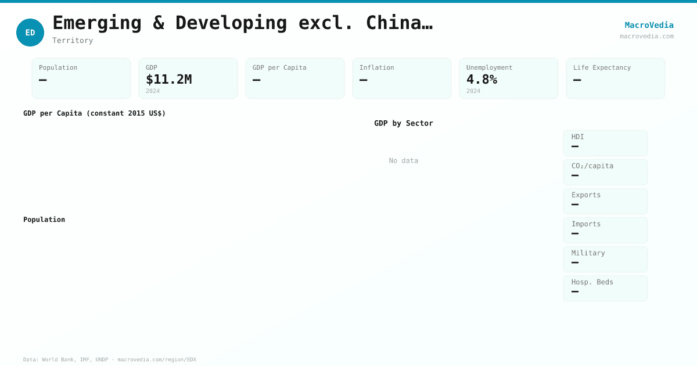Screen dimensions: 697x366
Task: Toggle the Inflation stat card
Action: tap(401, 78)
